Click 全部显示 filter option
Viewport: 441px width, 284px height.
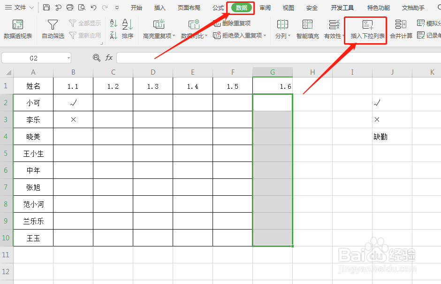85,23
